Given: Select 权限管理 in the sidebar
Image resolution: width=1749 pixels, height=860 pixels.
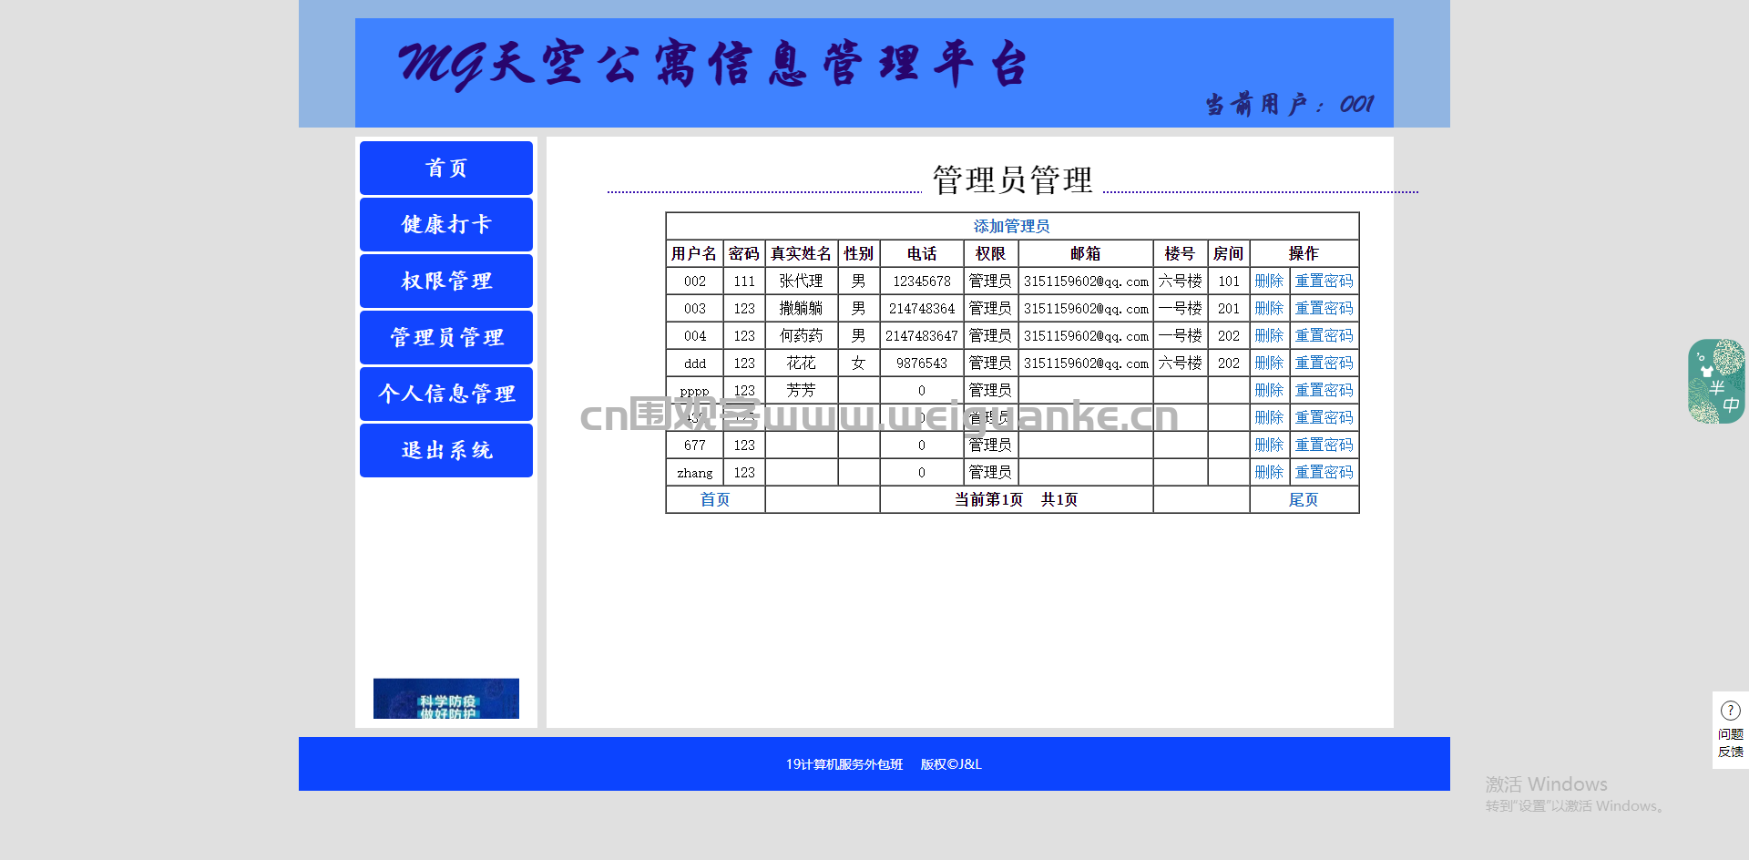Looking at the screenshot, I should tap(446, 281).
